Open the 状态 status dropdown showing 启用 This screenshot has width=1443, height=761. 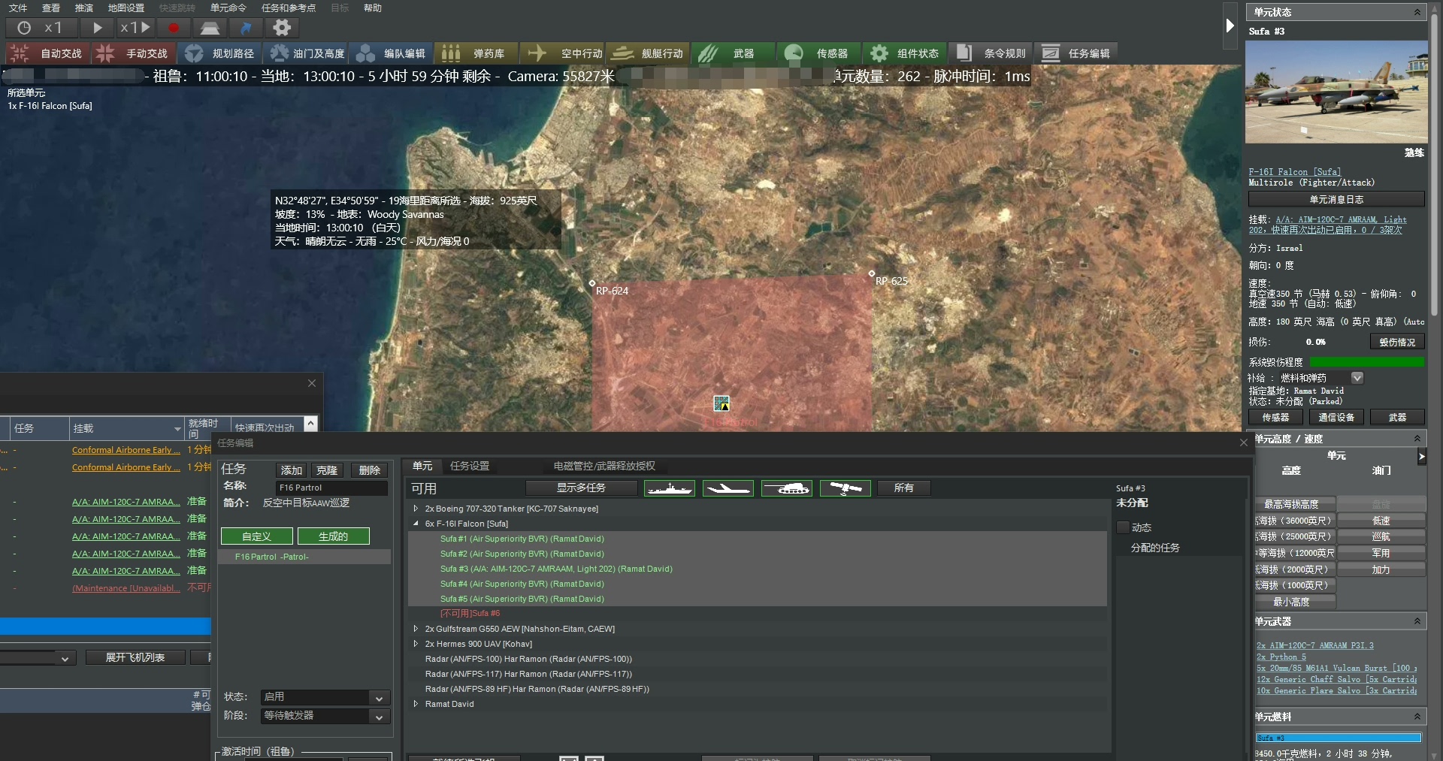(325, 697)
